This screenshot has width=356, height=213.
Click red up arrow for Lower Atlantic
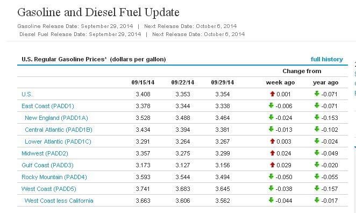(273, 141)
